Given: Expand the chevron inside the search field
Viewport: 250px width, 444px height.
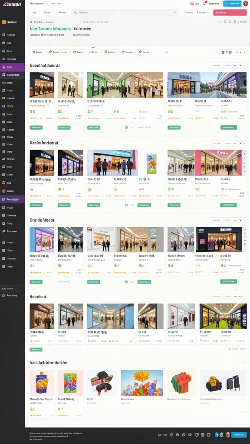Looking at the screenshot, I should pos(174,13).
